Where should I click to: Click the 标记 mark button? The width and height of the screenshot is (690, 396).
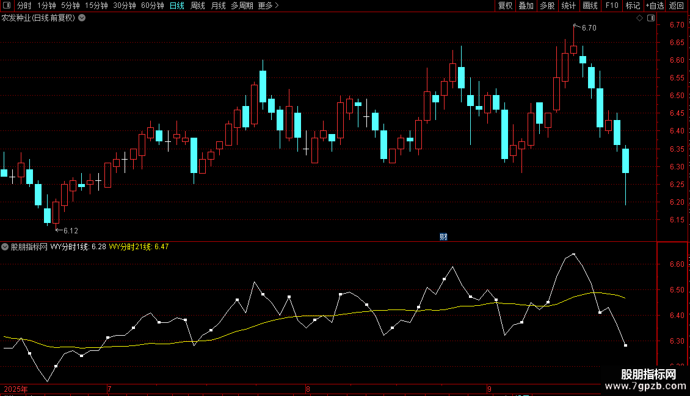click(633, 5)
